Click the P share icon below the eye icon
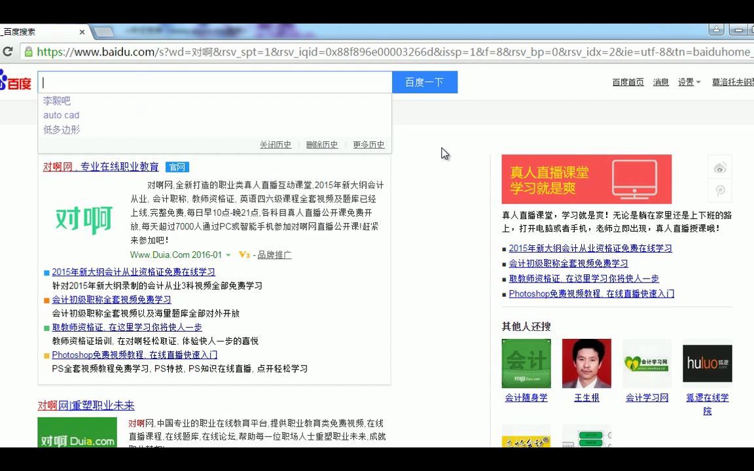The image size is (754, 471). tap(720, 191)
